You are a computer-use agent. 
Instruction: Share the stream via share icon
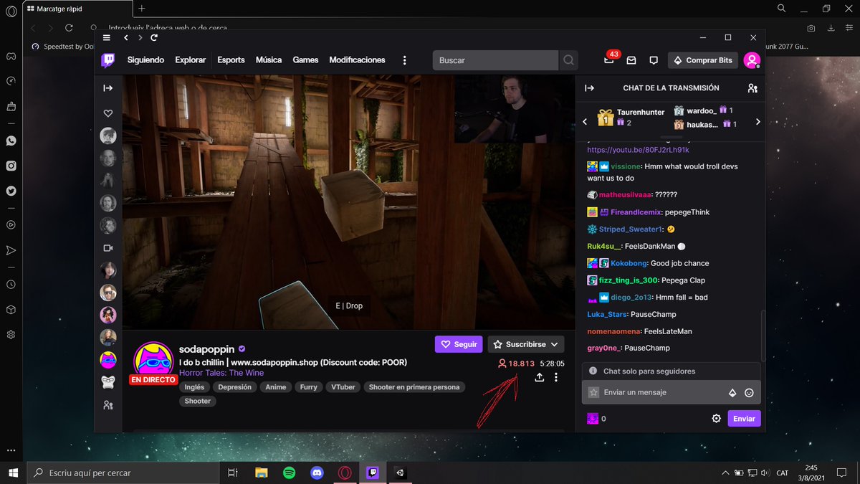(x=539, y=377)
